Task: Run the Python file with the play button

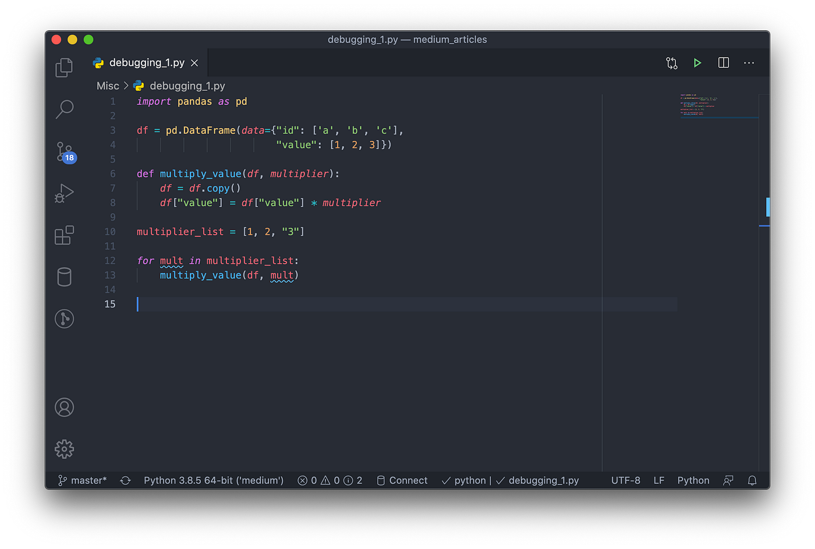Action: (697, 62)
